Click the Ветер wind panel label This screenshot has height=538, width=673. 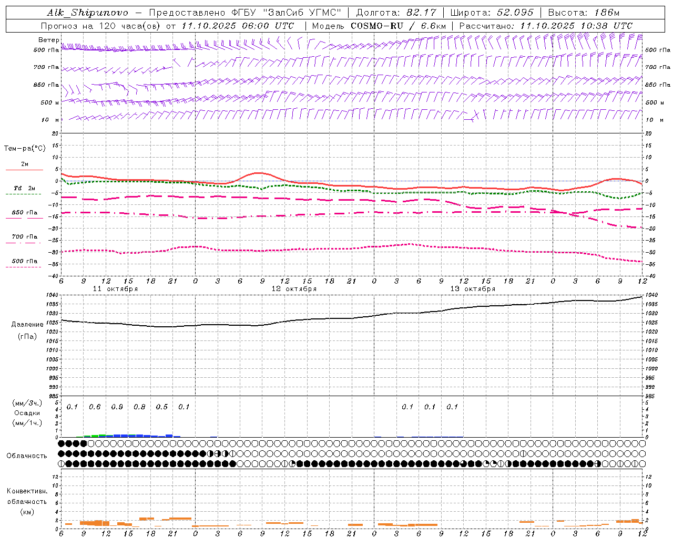(x=48, y=40)
